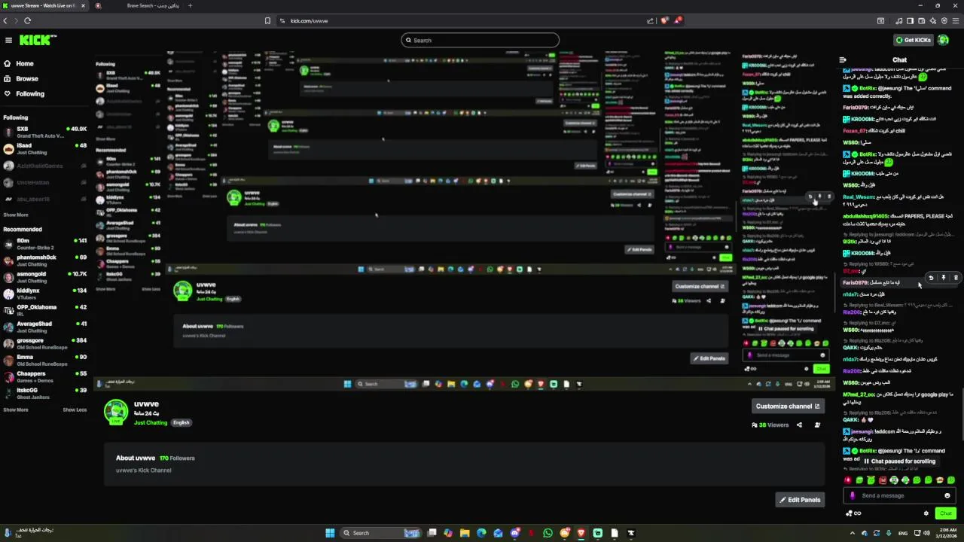
Task: Delete the hovered Faris0978 chat message
Action: (956, 278)
